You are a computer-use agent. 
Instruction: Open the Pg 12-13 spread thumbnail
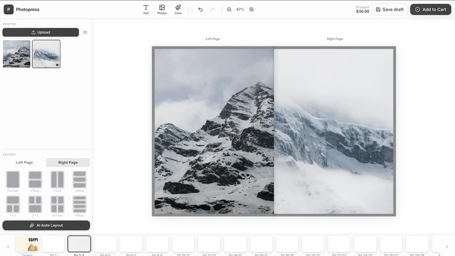point(209,244)
